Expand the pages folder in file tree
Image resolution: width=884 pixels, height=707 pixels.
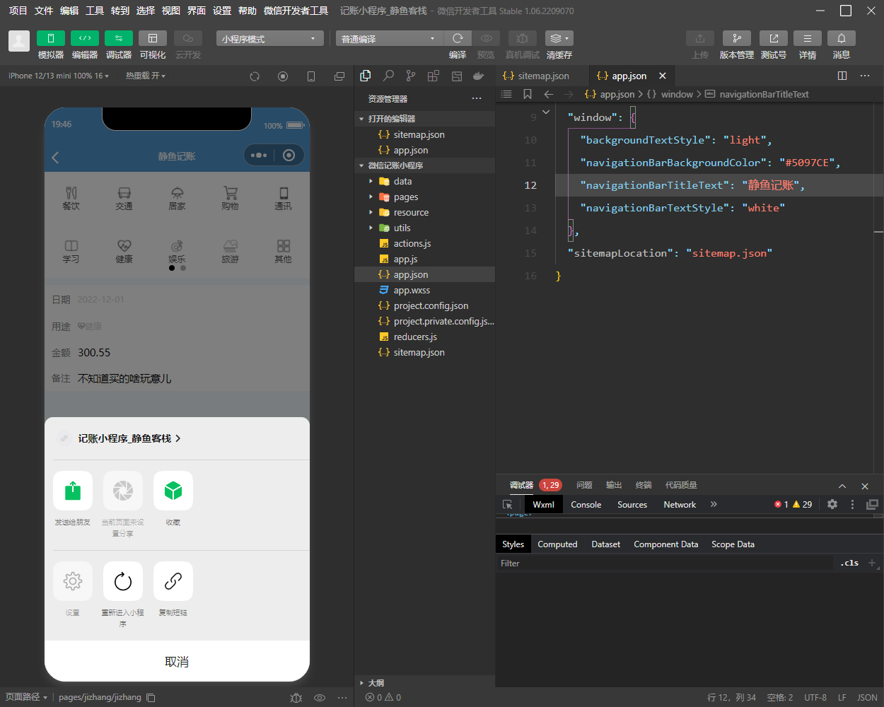coord(405,197)
